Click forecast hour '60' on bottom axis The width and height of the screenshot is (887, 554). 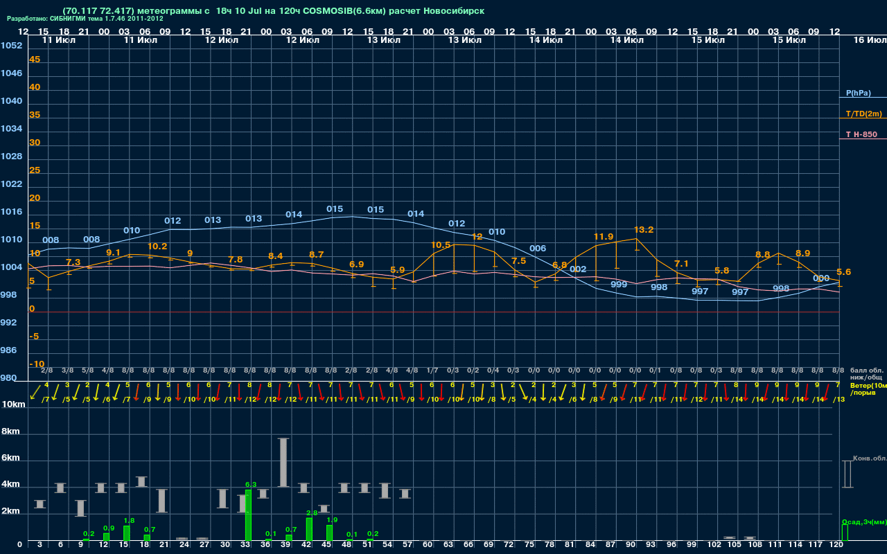coord(428,545)
